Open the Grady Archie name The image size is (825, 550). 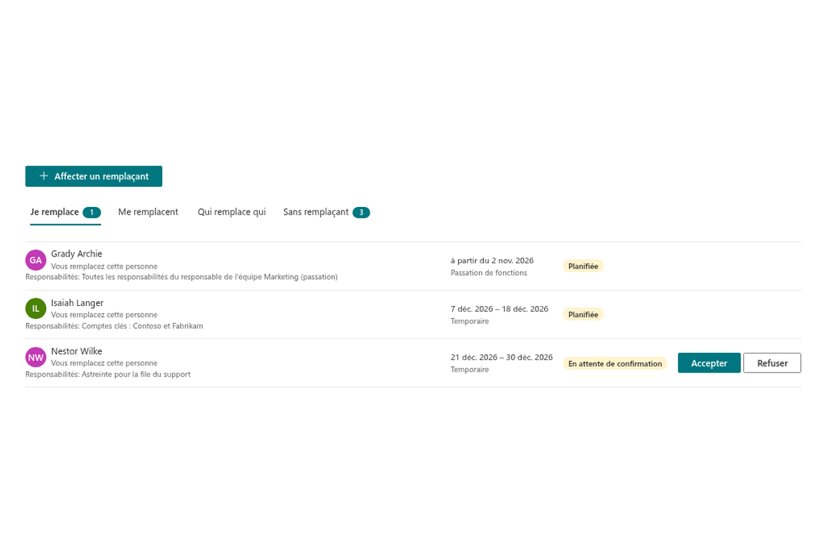[x=76, y=254]
